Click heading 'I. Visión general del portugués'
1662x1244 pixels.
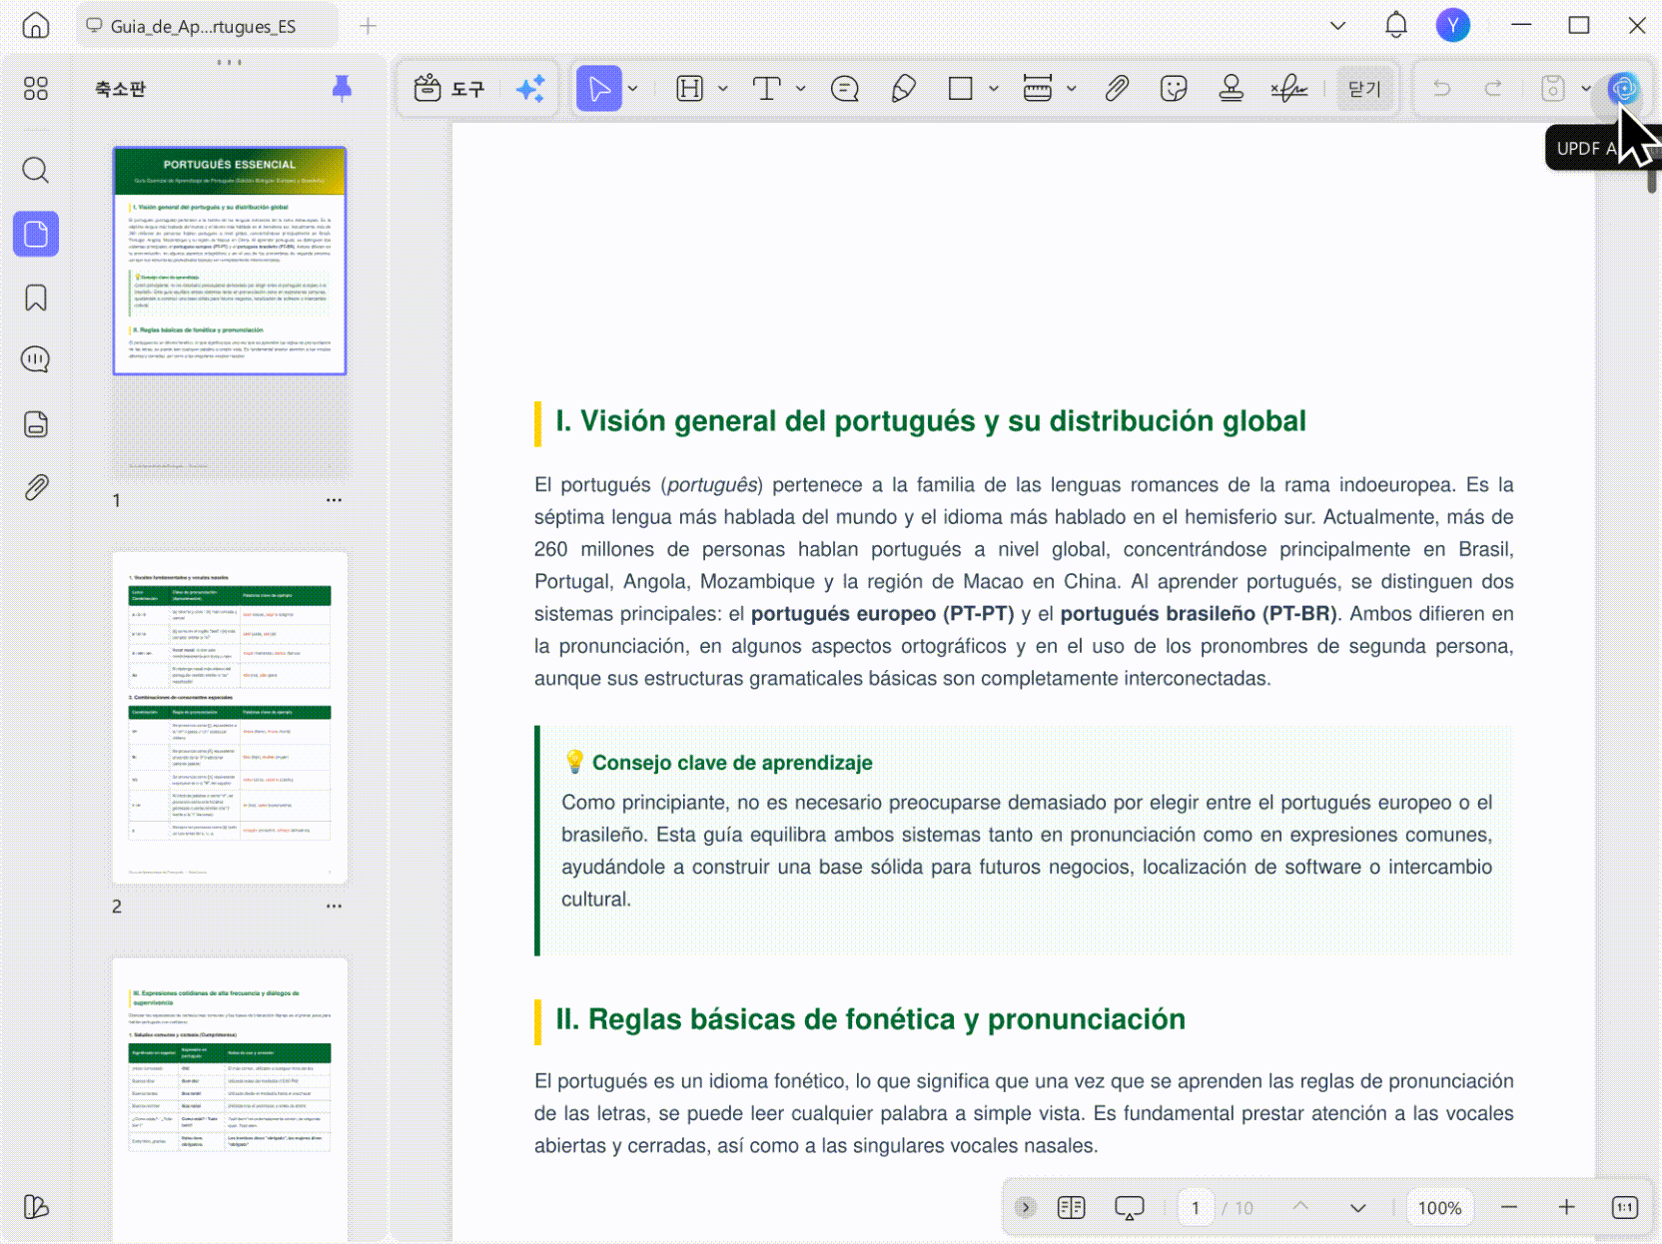pyautogui.click(x=931, y=421)
